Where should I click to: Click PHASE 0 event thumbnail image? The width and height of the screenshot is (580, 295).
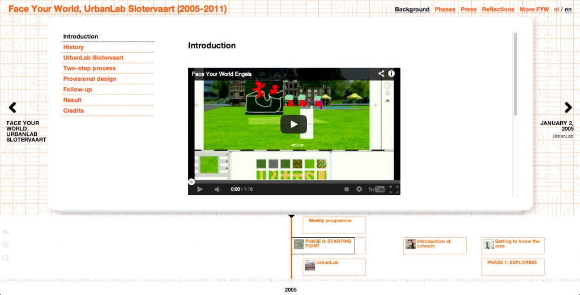pyautogui.click(x=299, y=244)
